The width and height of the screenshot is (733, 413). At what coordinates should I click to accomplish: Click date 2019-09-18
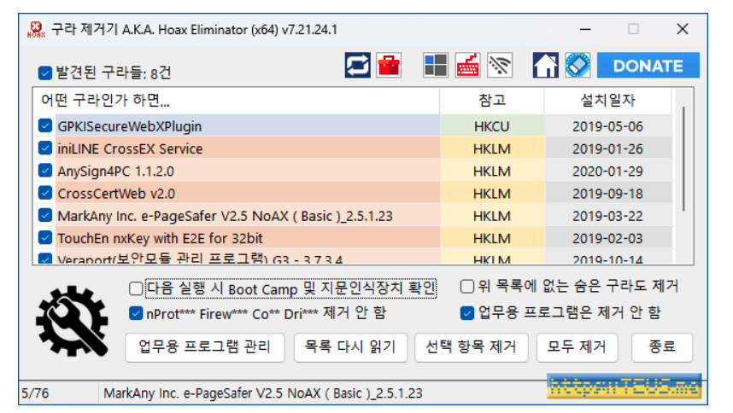pyautogui.click(x=607, y=194)
